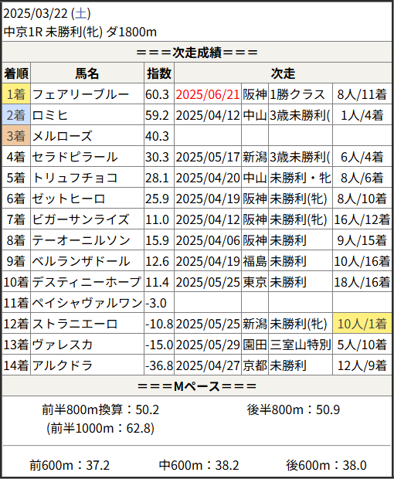Click アルクドラ horse name

coord(63,365)
